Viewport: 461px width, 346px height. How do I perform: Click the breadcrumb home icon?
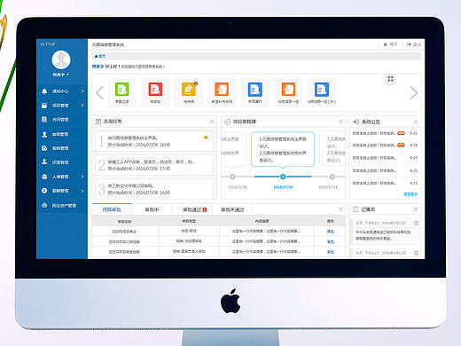(96, 56)
